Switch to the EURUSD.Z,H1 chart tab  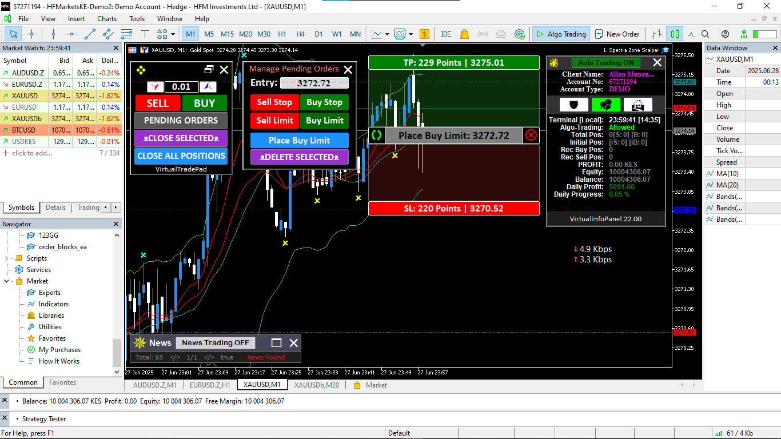coord(210,385)
